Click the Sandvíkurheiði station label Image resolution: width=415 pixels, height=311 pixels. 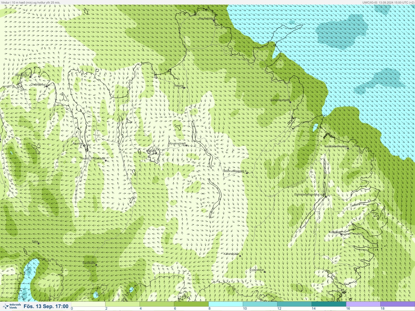(280, 100)
